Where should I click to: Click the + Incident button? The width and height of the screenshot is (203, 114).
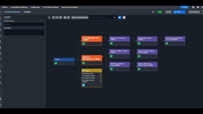pyautogui.click(x=184, y=7)
